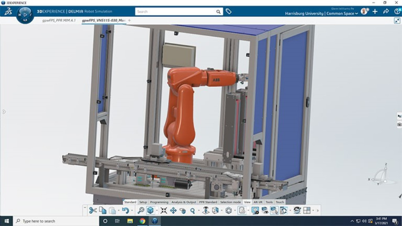Select the blue cube view style icon

tap(150, 210)
